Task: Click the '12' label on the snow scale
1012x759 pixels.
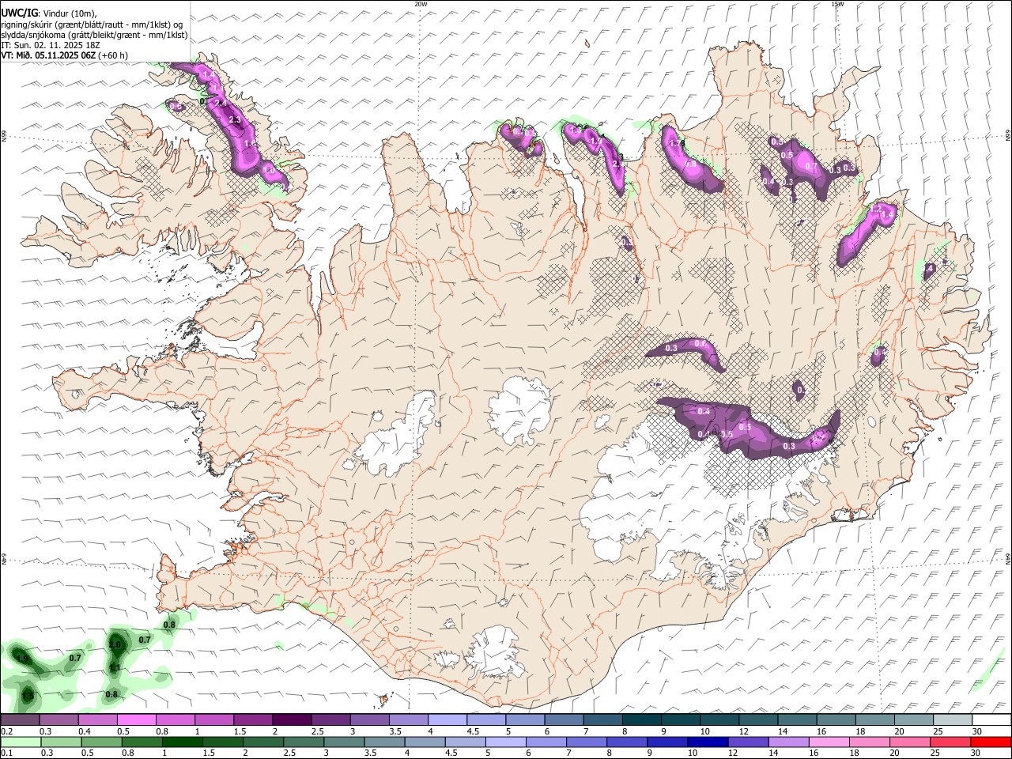Action: point(744,731)
